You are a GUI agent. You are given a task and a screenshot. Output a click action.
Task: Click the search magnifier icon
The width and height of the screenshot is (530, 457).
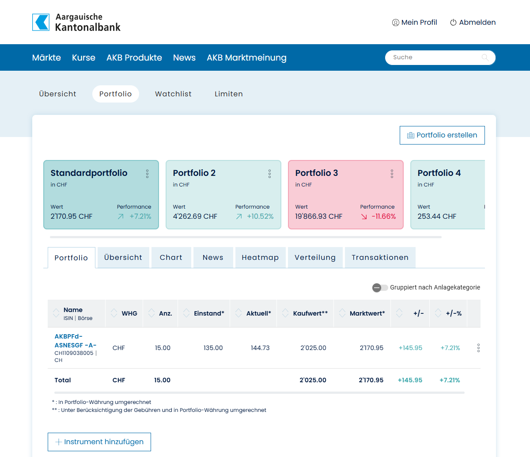[485, 57]
